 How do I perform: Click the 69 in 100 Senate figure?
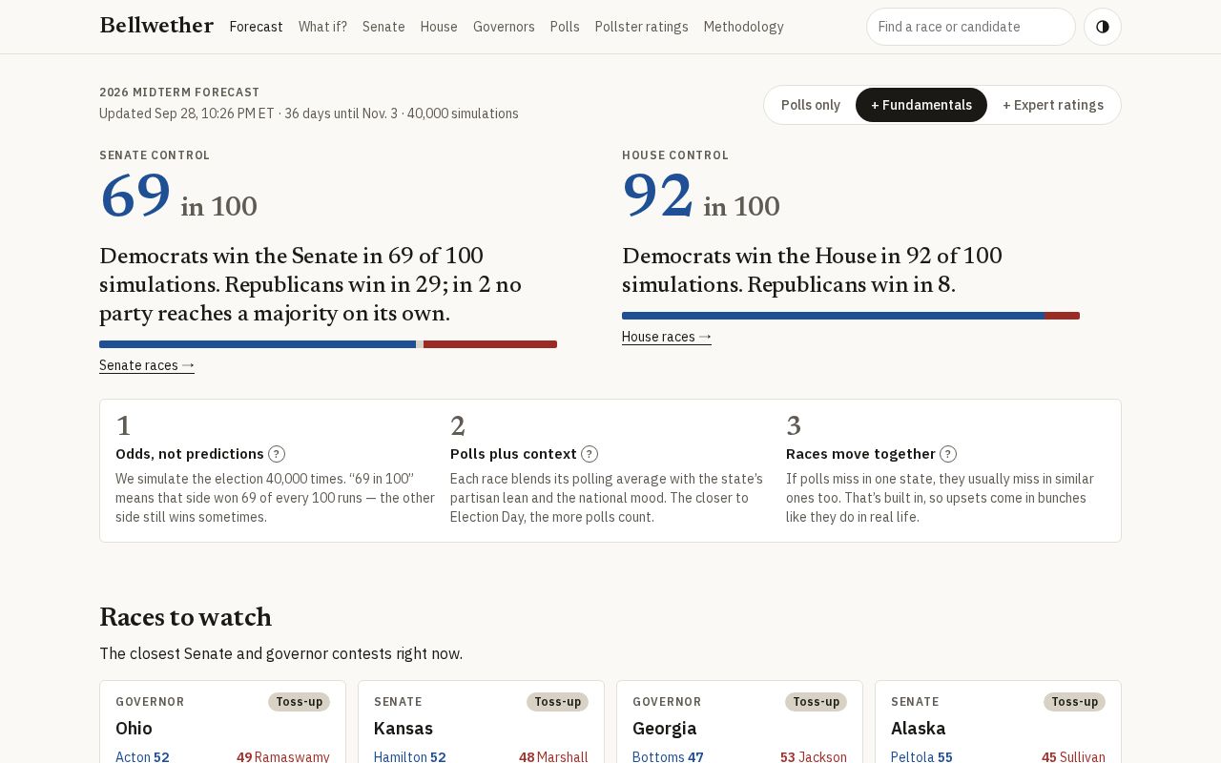point(178,196)
